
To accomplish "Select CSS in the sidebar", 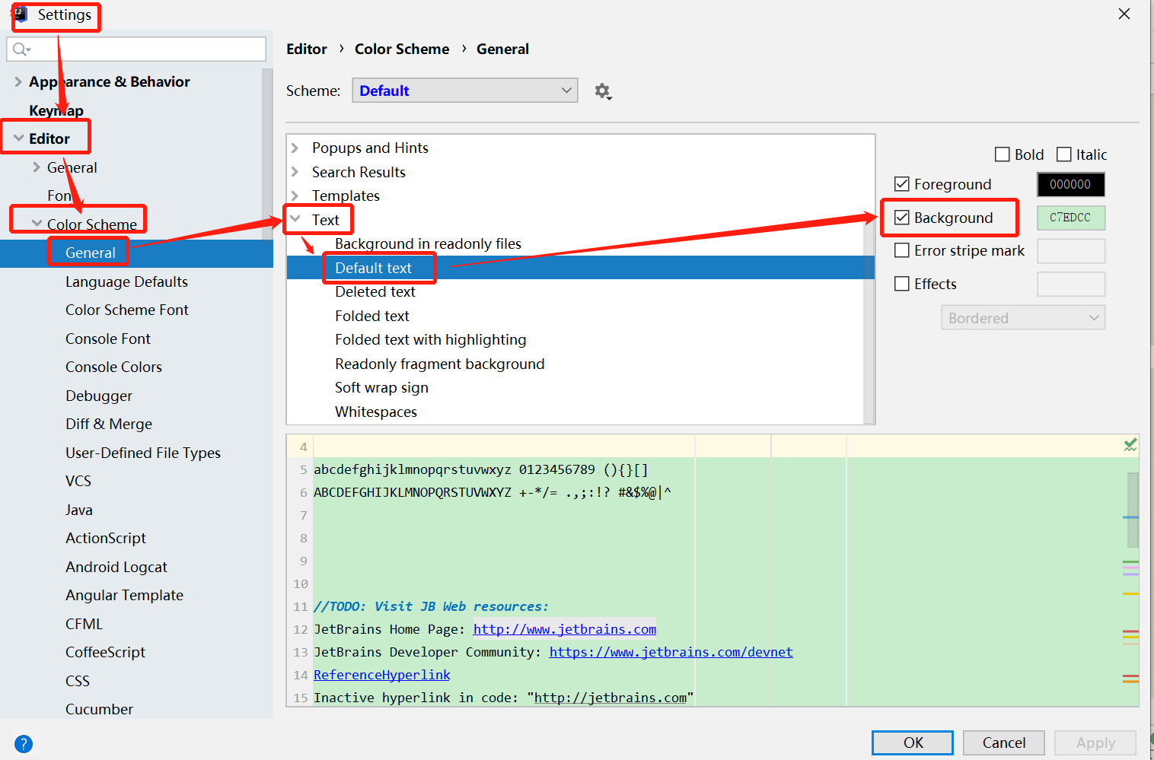I will tap(78, 681).
